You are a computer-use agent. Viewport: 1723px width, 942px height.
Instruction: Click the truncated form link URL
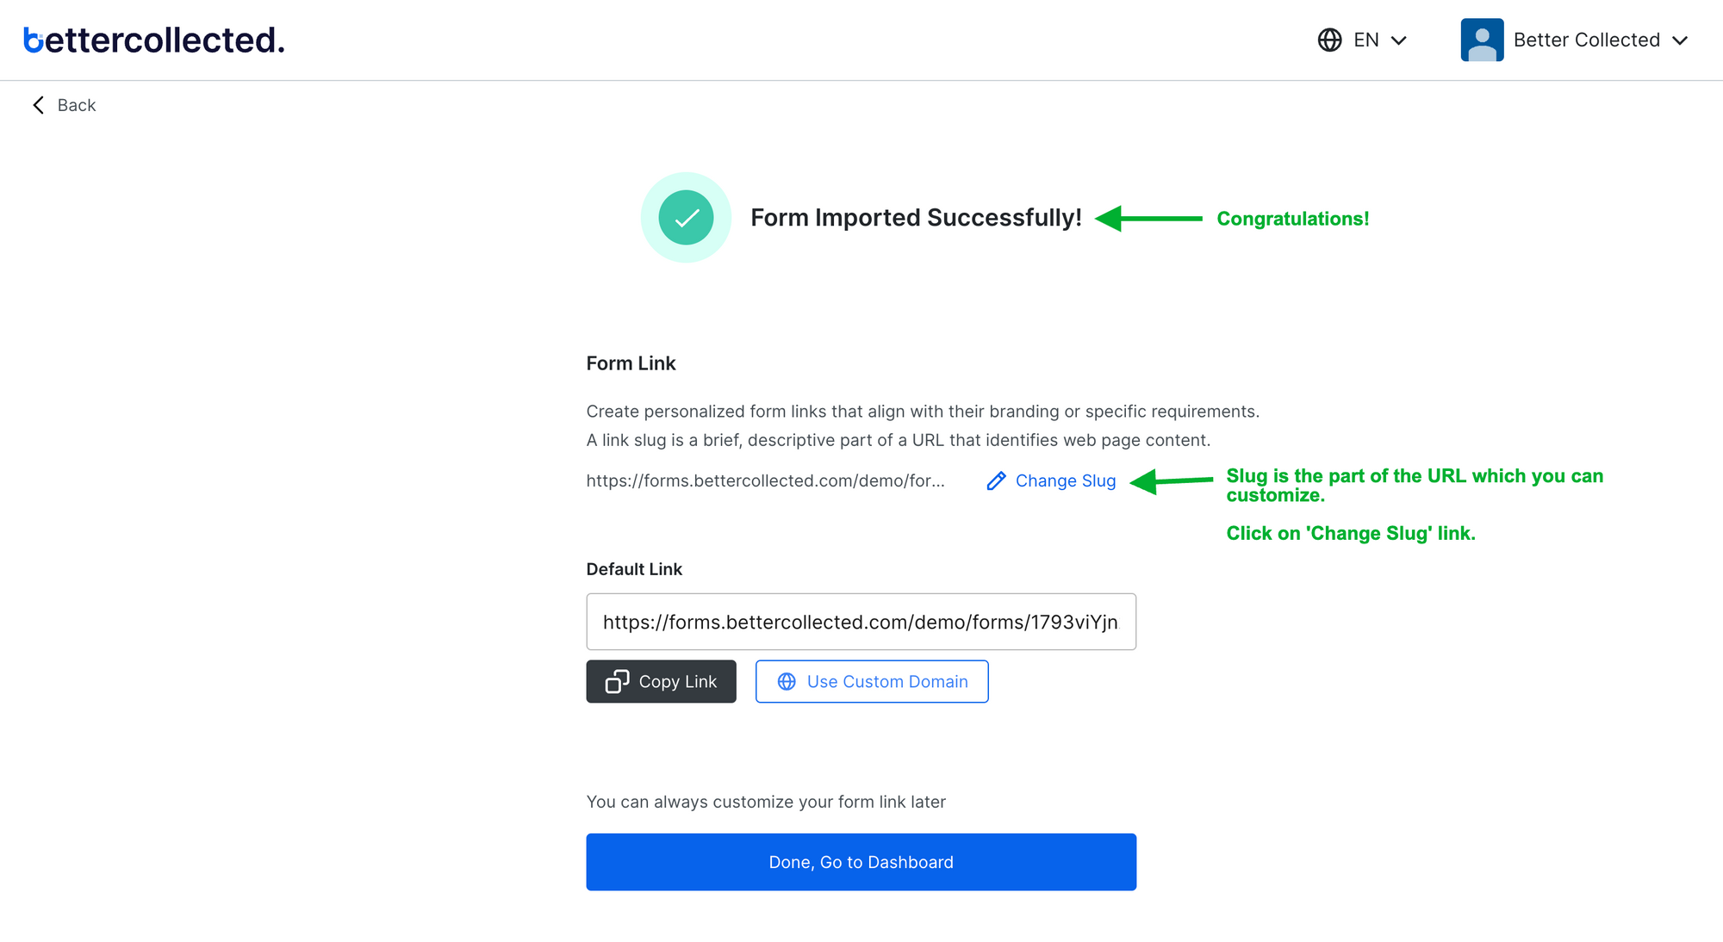coord(765,480)
